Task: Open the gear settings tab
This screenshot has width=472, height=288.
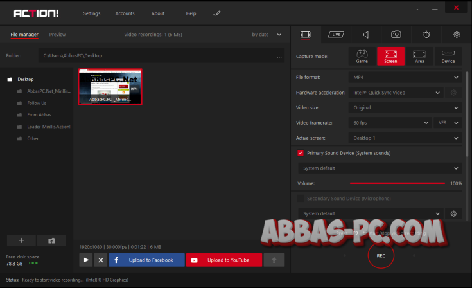Action: coord(457,34)
